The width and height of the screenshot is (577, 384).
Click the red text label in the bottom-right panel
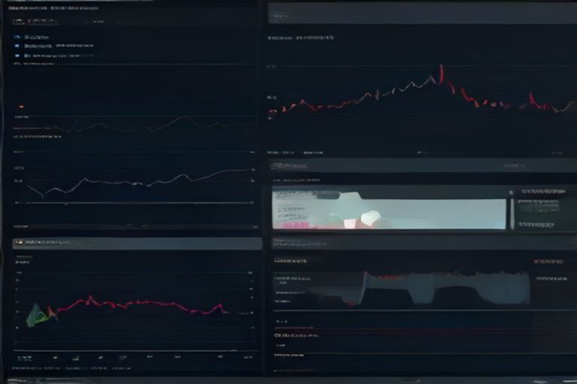click(548, 261)
